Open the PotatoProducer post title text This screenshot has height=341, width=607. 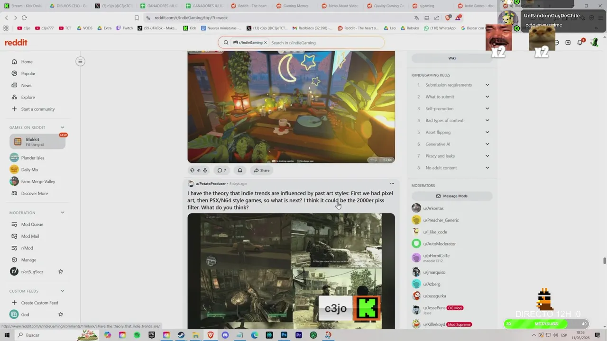(x=290, y=200)
